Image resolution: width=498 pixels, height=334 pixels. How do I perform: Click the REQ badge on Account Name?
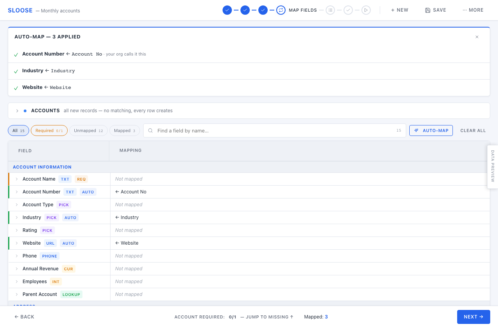pos(81,179)
